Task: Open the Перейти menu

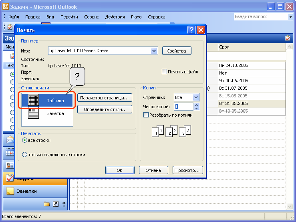Action: [69, 17]
